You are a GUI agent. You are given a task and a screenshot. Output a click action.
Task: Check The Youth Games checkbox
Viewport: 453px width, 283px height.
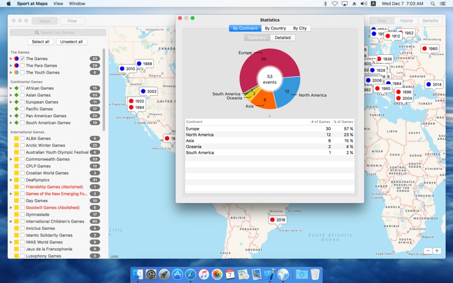pos(23,72)
